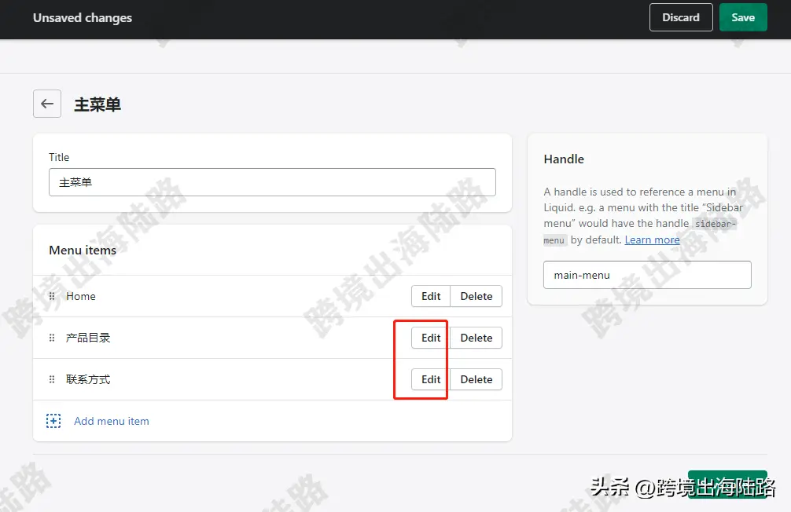The image size is (791, 512).
Task: Click the back arrow next to 主菜单
Action: click(47, 104)
